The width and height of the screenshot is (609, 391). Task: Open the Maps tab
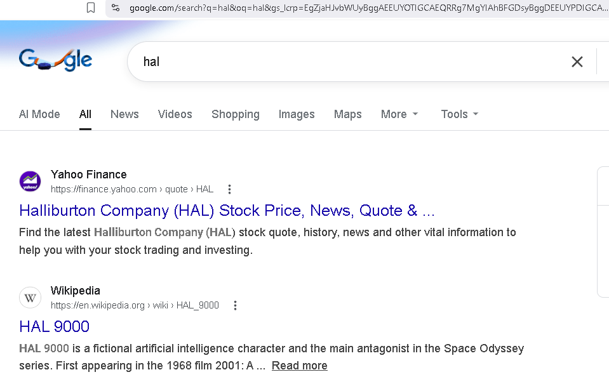click(347, 114)
